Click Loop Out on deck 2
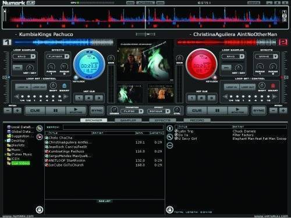The height and width of the screenshot is (218, 291). (x=247, y=87)
